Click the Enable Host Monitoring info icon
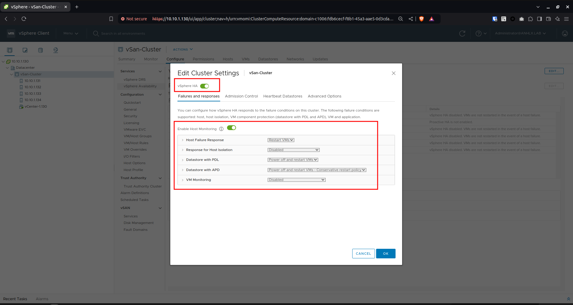Screen dimensions: 573x305 [221, 129]
